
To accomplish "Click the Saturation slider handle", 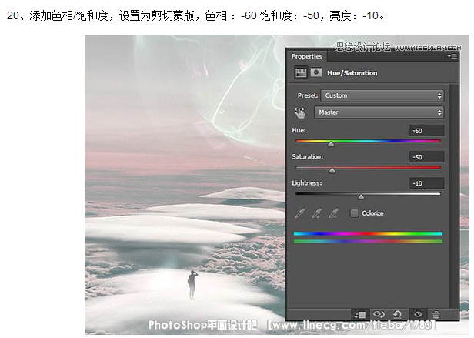I will (332, 170).
